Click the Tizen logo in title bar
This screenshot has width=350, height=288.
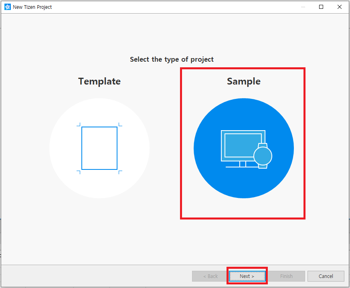[7, 7]
